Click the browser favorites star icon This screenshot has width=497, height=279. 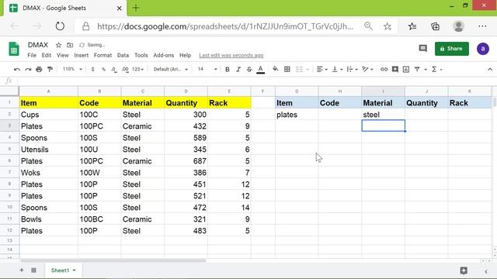tap(388, 26)
